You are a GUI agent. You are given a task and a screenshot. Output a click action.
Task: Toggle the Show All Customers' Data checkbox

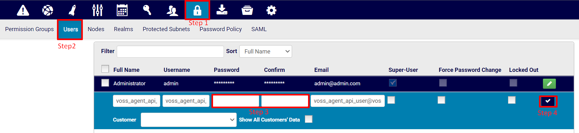(x=309, y=119)
